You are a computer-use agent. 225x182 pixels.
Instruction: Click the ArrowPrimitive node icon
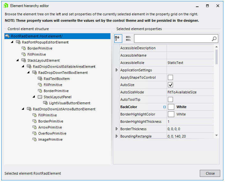[34, 127]
